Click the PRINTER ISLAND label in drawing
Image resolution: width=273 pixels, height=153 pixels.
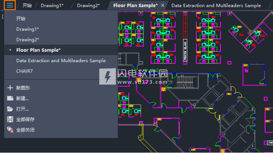tap(185, 50)
